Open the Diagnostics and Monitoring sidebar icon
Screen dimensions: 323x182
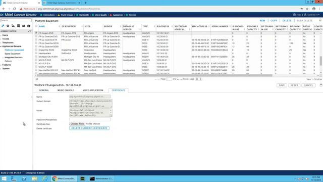point(18,26)
